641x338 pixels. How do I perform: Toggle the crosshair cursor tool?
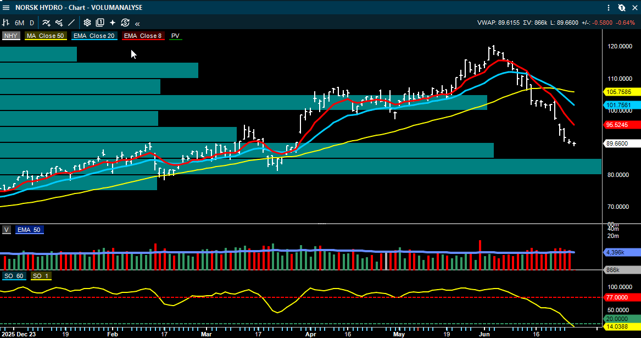pyautogui.click(x=113, y=23)
